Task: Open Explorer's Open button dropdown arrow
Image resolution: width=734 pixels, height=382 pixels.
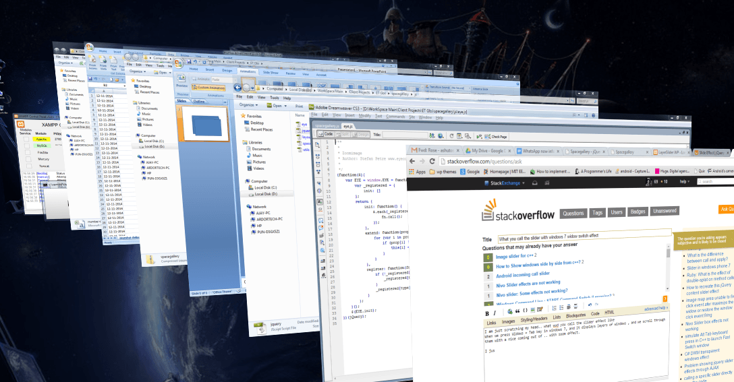Action: pos(285,106)
